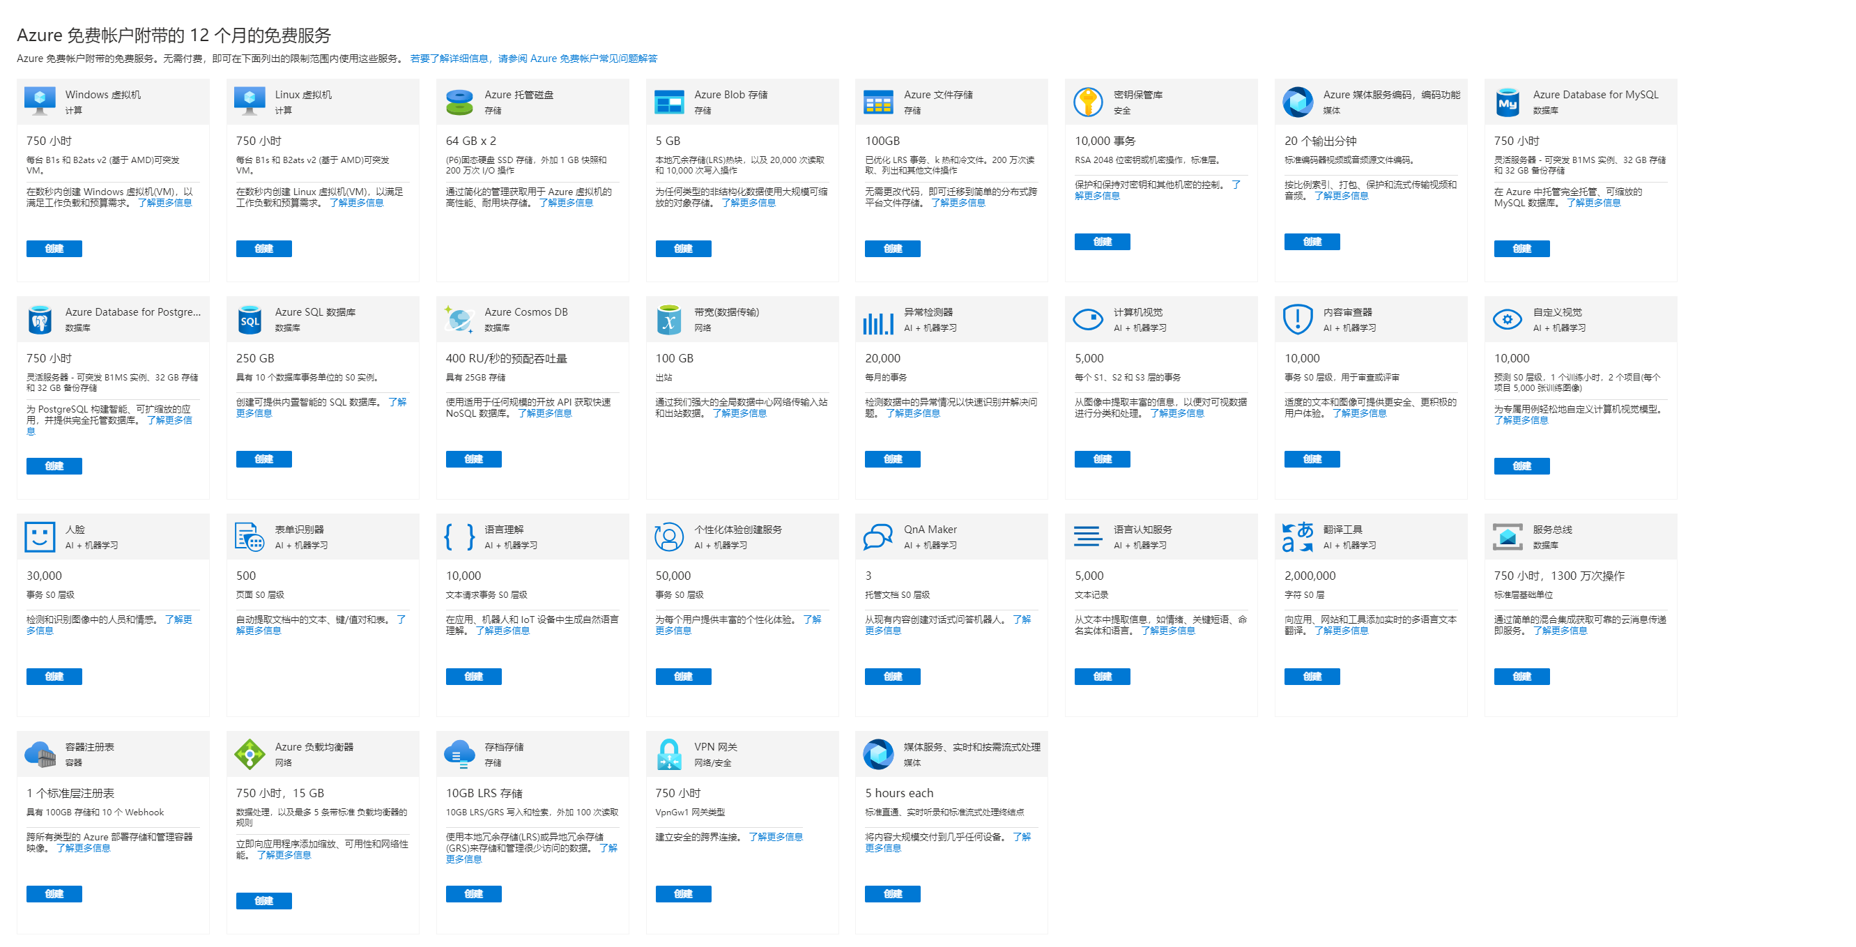
Task: Click the 语言认知服务 lines icon
Action: [x=1088, y=537]
